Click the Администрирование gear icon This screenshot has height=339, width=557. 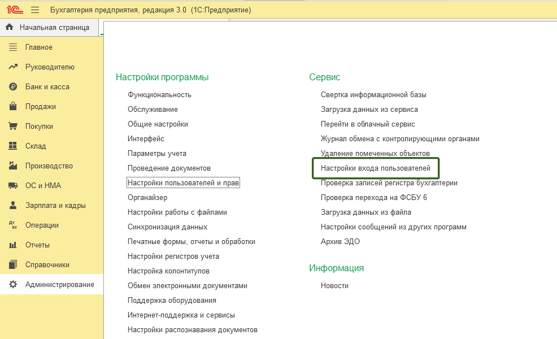tap(13, 284)
